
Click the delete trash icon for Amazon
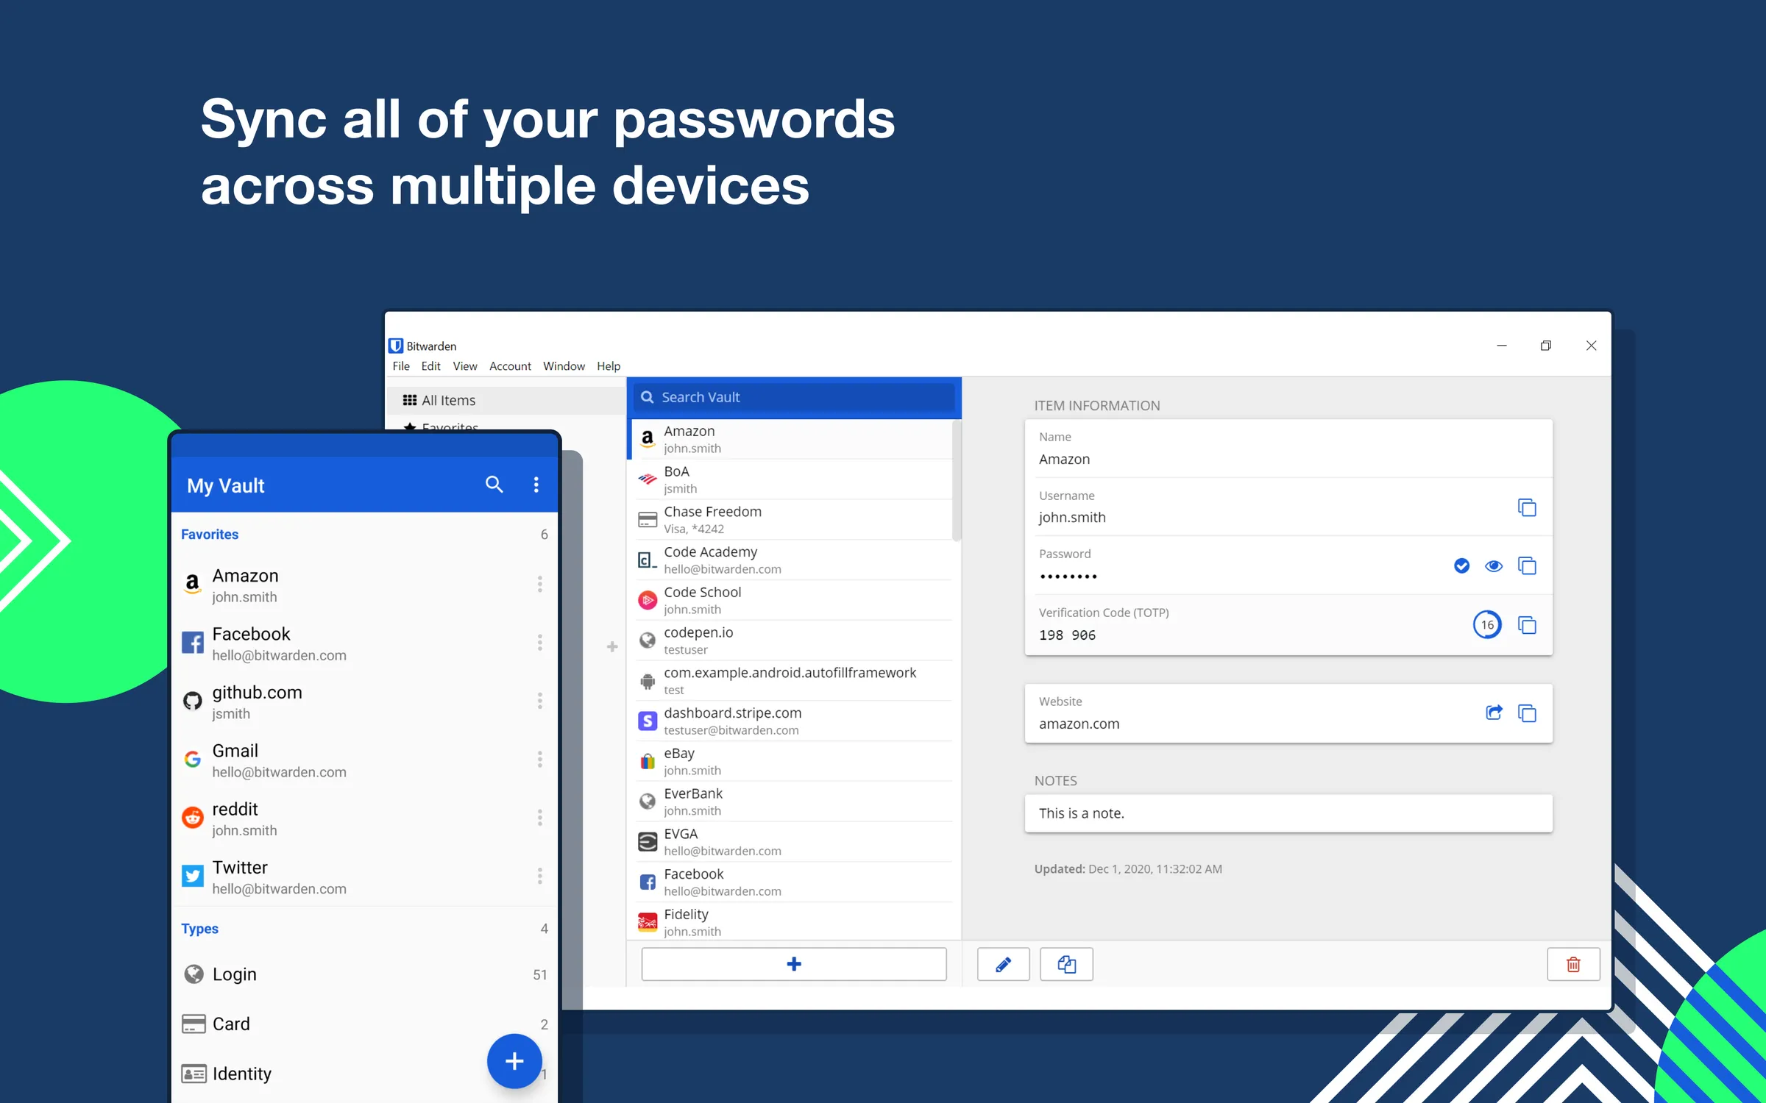coord(1574,965)
